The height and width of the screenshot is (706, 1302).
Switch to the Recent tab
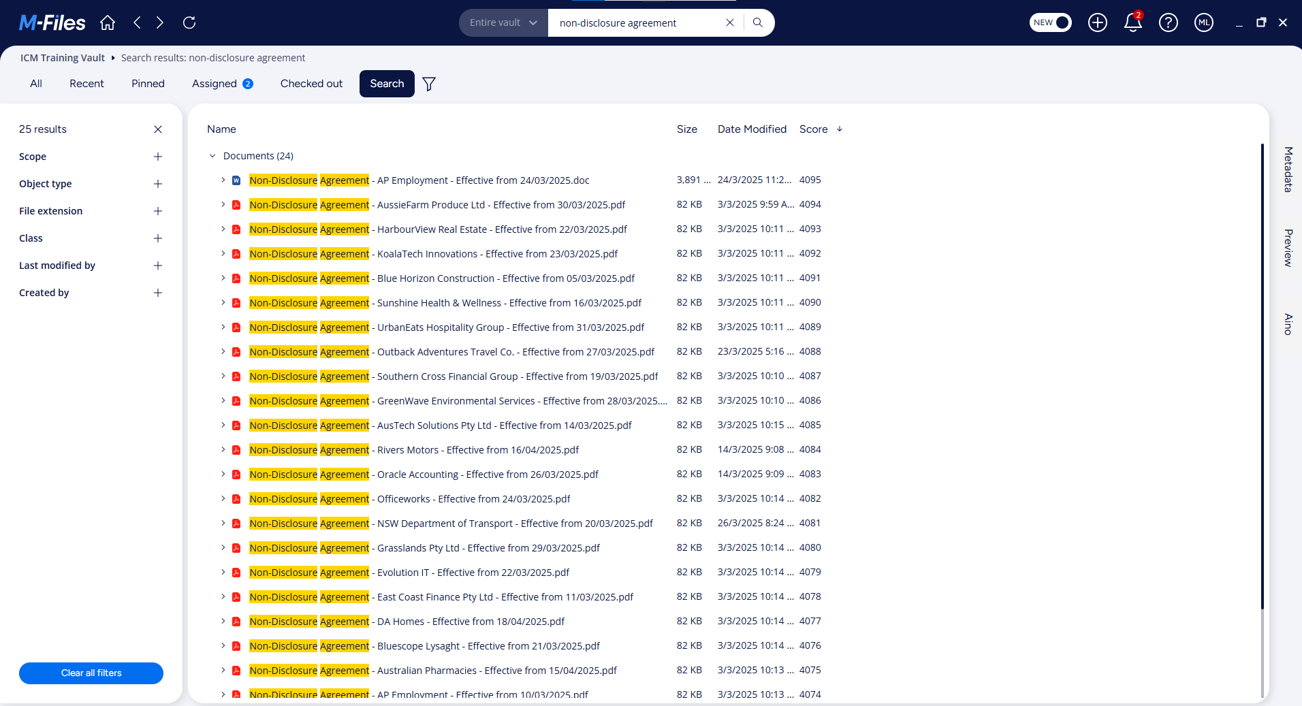tap(86, 84)
